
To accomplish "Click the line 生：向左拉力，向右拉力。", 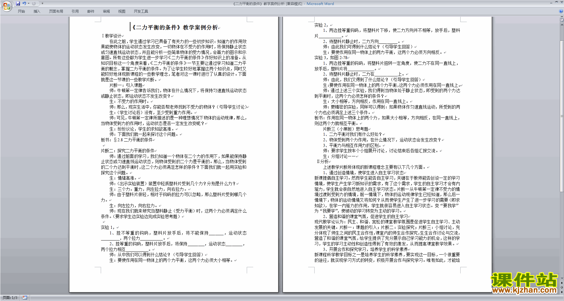I will (x=133, y=206).
